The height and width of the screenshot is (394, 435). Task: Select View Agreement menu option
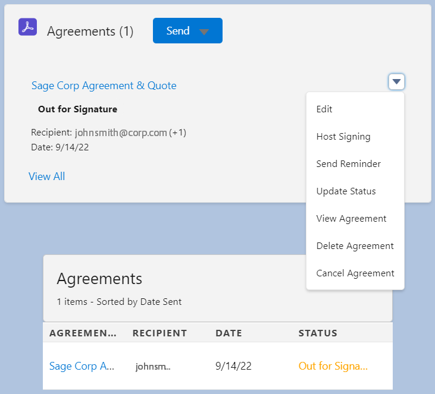[x=351, y=219]
